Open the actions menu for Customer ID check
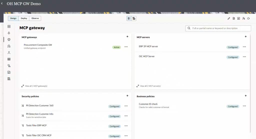This screenshot has height=139, width=256. 244,106
